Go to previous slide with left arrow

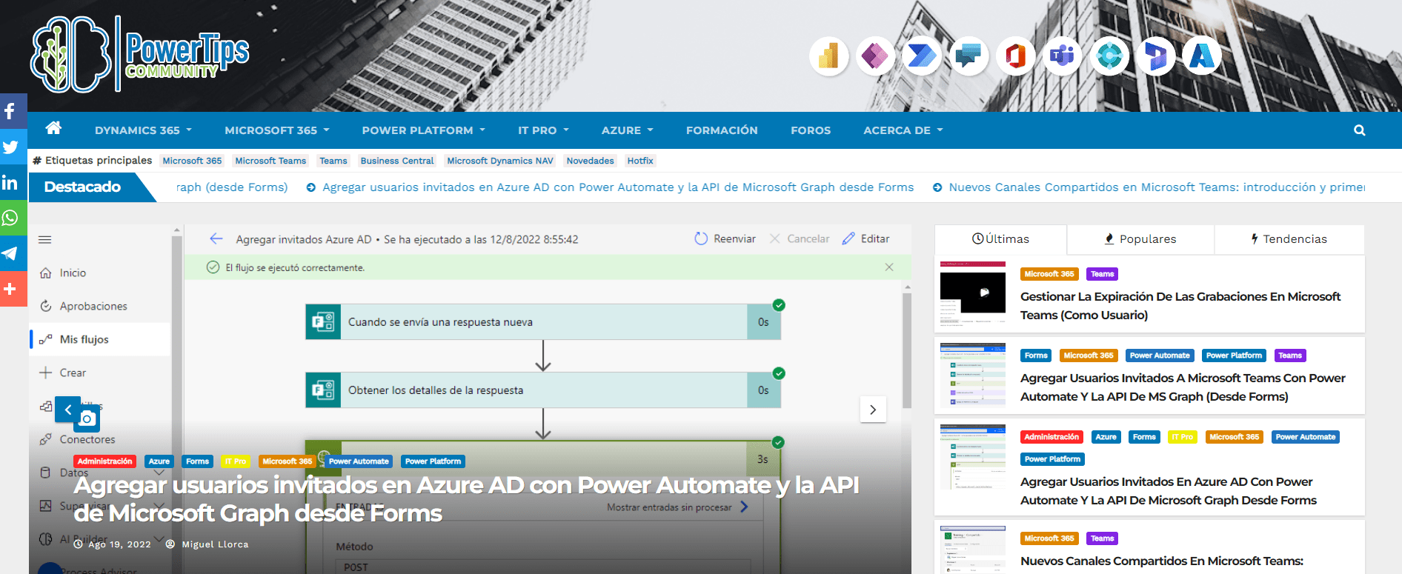68,410
